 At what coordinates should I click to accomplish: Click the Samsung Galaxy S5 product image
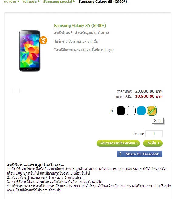pyautogui.click(x=30, y=51)
